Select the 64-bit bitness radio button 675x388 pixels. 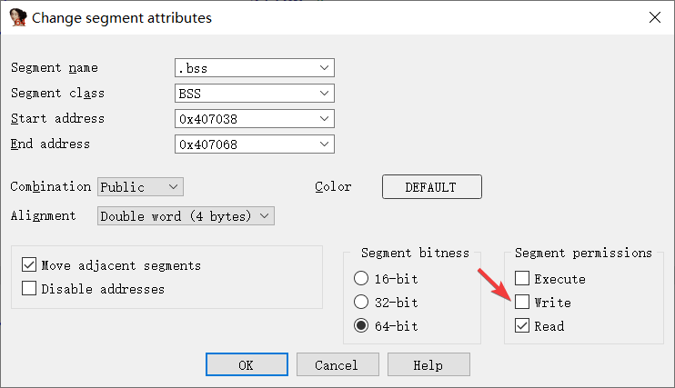pos(361,326)
